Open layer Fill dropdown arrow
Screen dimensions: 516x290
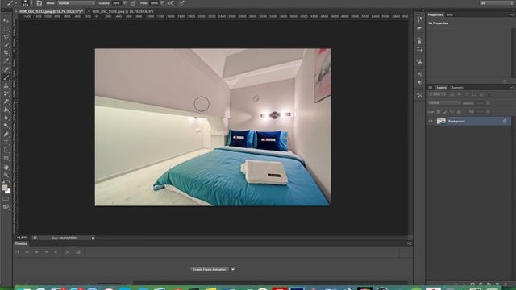point(488,112)
